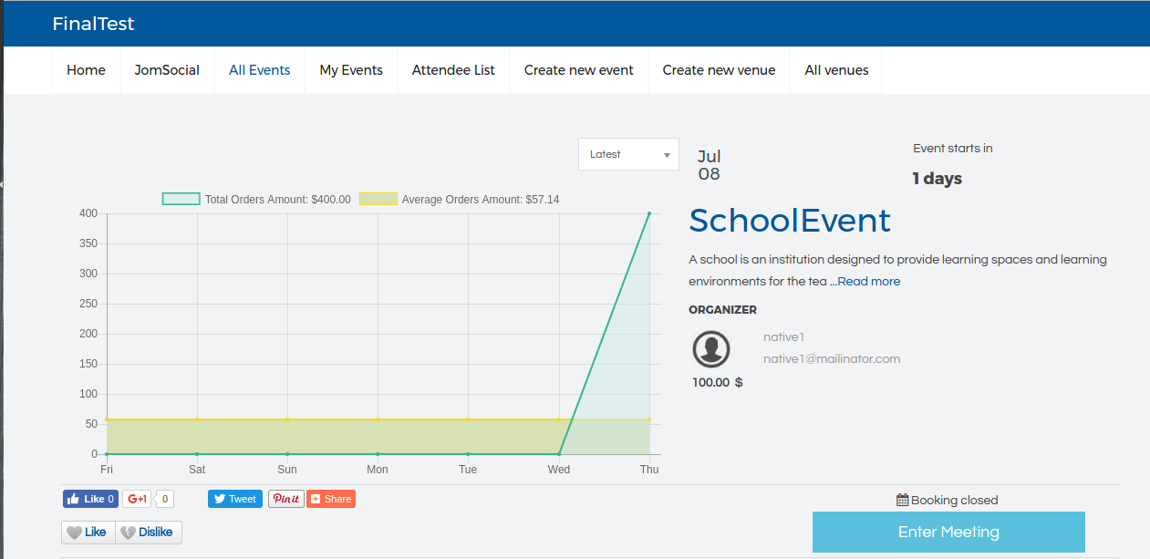Open the All Events menu item

(x=259, y=70)
